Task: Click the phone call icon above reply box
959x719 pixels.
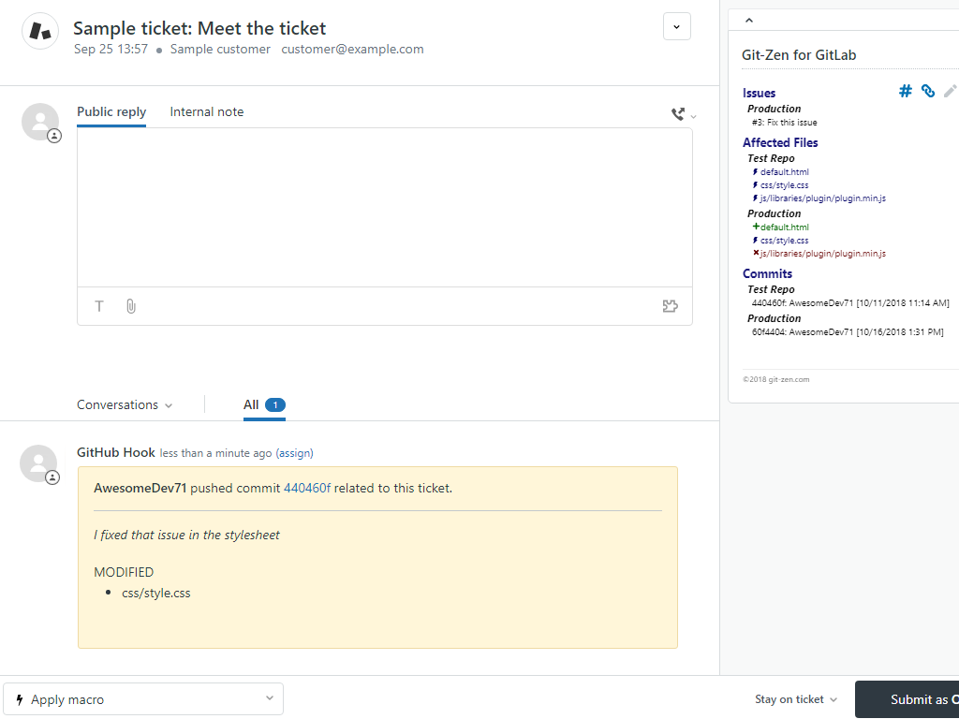Action: click(x=678, y=114)
